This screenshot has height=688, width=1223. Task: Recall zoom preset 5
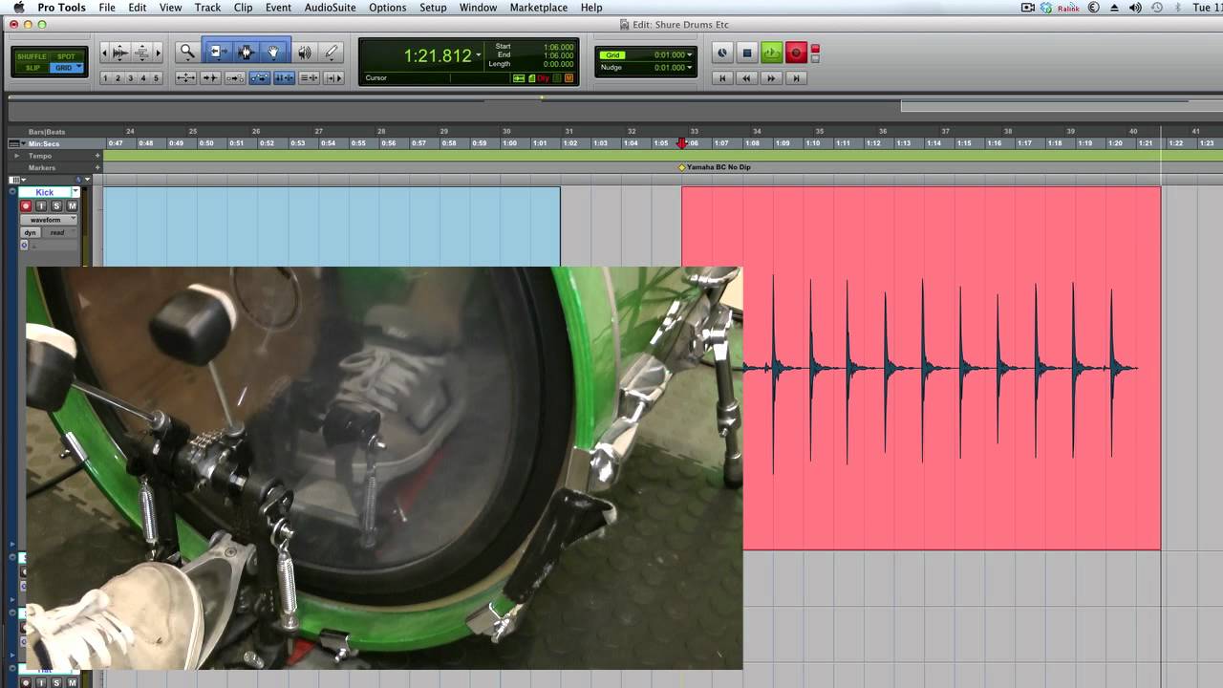pos(157,78)
